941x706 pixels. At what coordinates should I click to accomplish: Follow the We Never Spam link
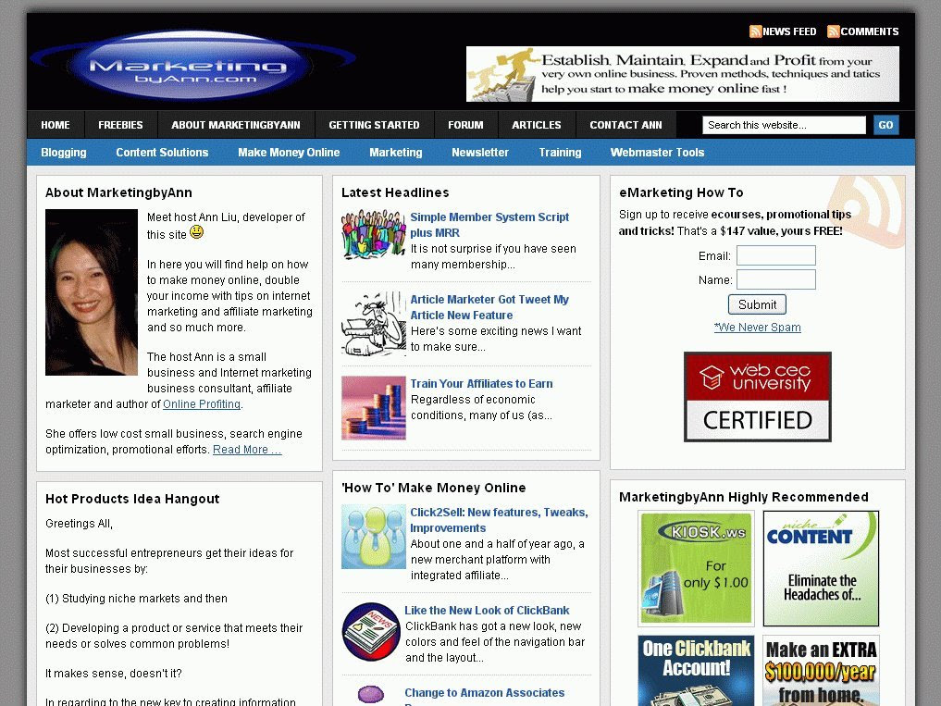[758, 328]
